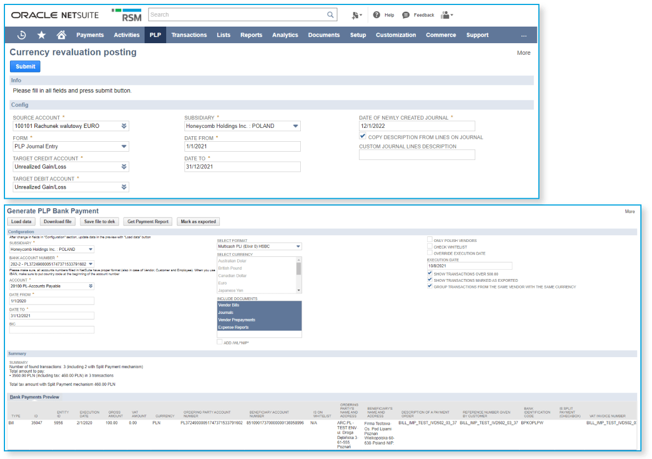
Task: Toggle Copy Description From Lines On Journal
Action: (x=363, y=136)
